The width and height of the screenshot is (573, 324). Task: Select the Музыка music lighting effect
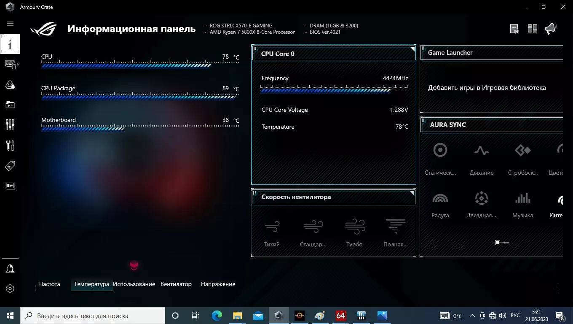coord(523,205)
